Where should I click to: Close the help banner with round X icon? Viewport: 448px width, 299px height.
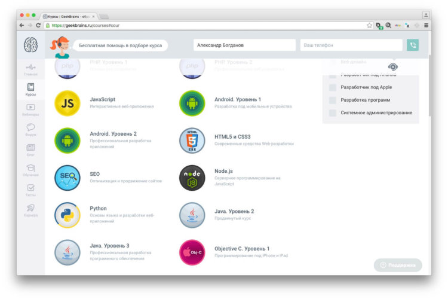pyautogui.click(x=393, y=67)
